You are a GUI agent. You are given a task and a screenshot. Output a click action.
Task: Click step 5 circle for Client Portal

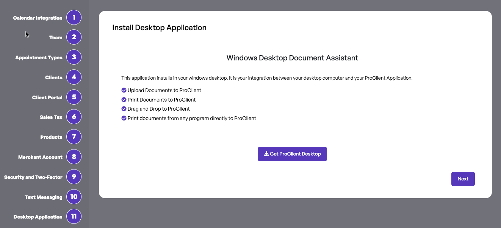(x=74, y=97)
